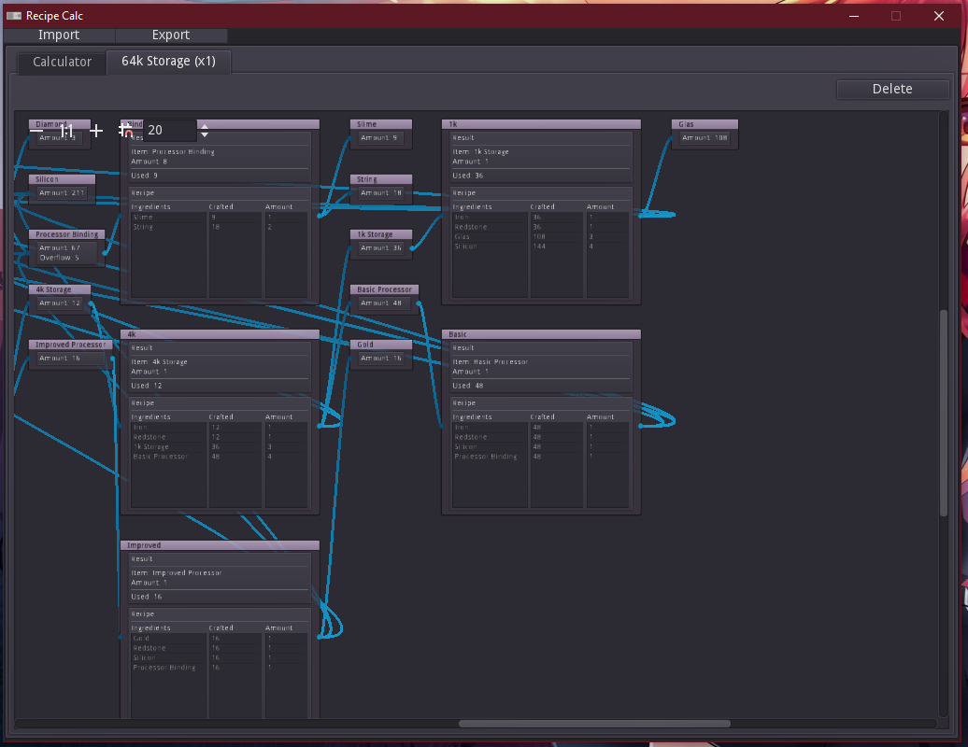
Task: Select the Glass node title bar
Action: (705, 124)
